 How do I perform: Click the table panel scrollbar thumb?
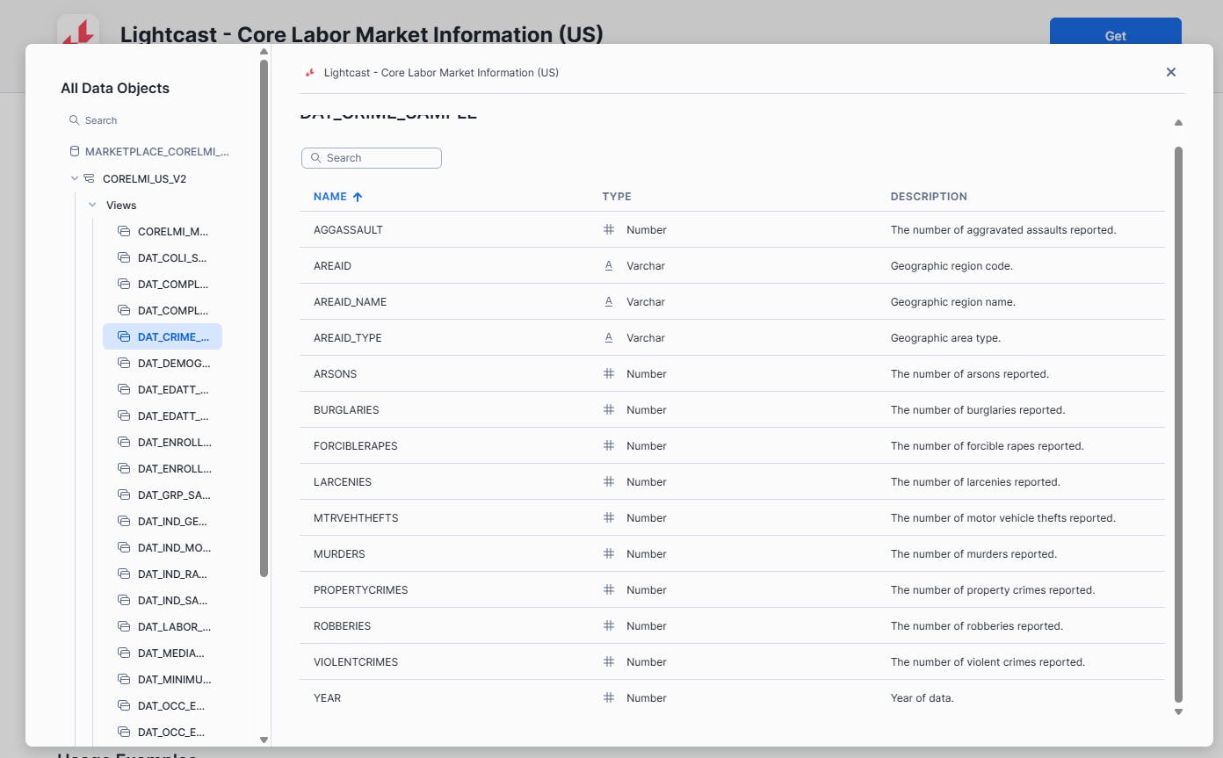click(1178, 426)
